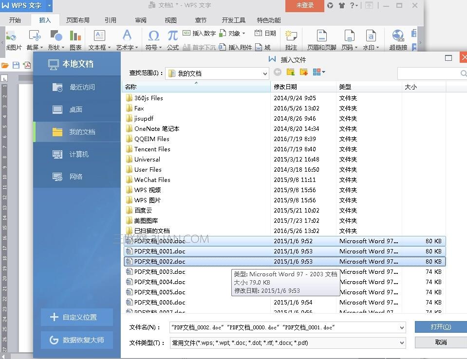Click the Screenshot (截屏) icon in ribbon
The width and height of the screenshot is (467, 359).
[35, 36]
